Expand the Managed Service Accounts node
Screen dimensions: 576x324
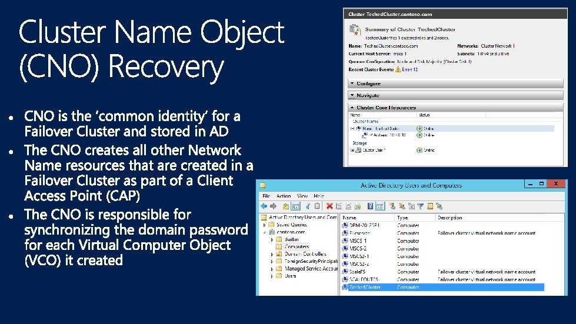pyautogui.click(x=272, y=269)
